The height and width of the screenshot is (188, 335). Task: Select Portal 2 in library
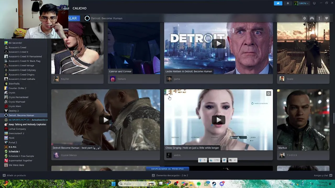pos(13,143)
